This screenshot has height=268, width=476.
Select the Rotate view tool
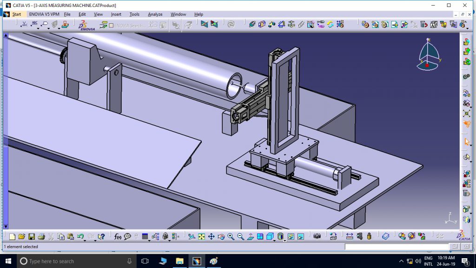221,236
